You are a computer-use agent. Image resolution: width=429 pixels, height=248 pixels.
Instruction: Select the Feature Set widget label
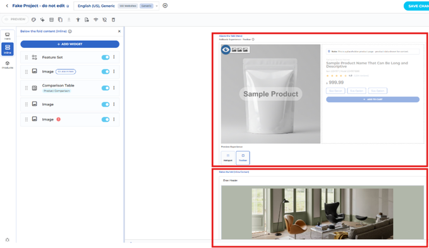click(x=52, y=57)
